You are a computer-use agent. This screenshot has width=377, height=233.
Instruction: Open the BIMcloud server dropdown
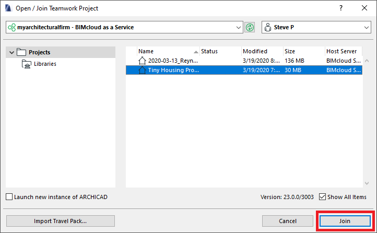[x=239, y=27]
